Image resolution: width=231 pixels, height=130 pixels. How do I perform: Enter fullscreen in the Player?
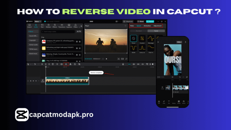(x=126, y=59)
